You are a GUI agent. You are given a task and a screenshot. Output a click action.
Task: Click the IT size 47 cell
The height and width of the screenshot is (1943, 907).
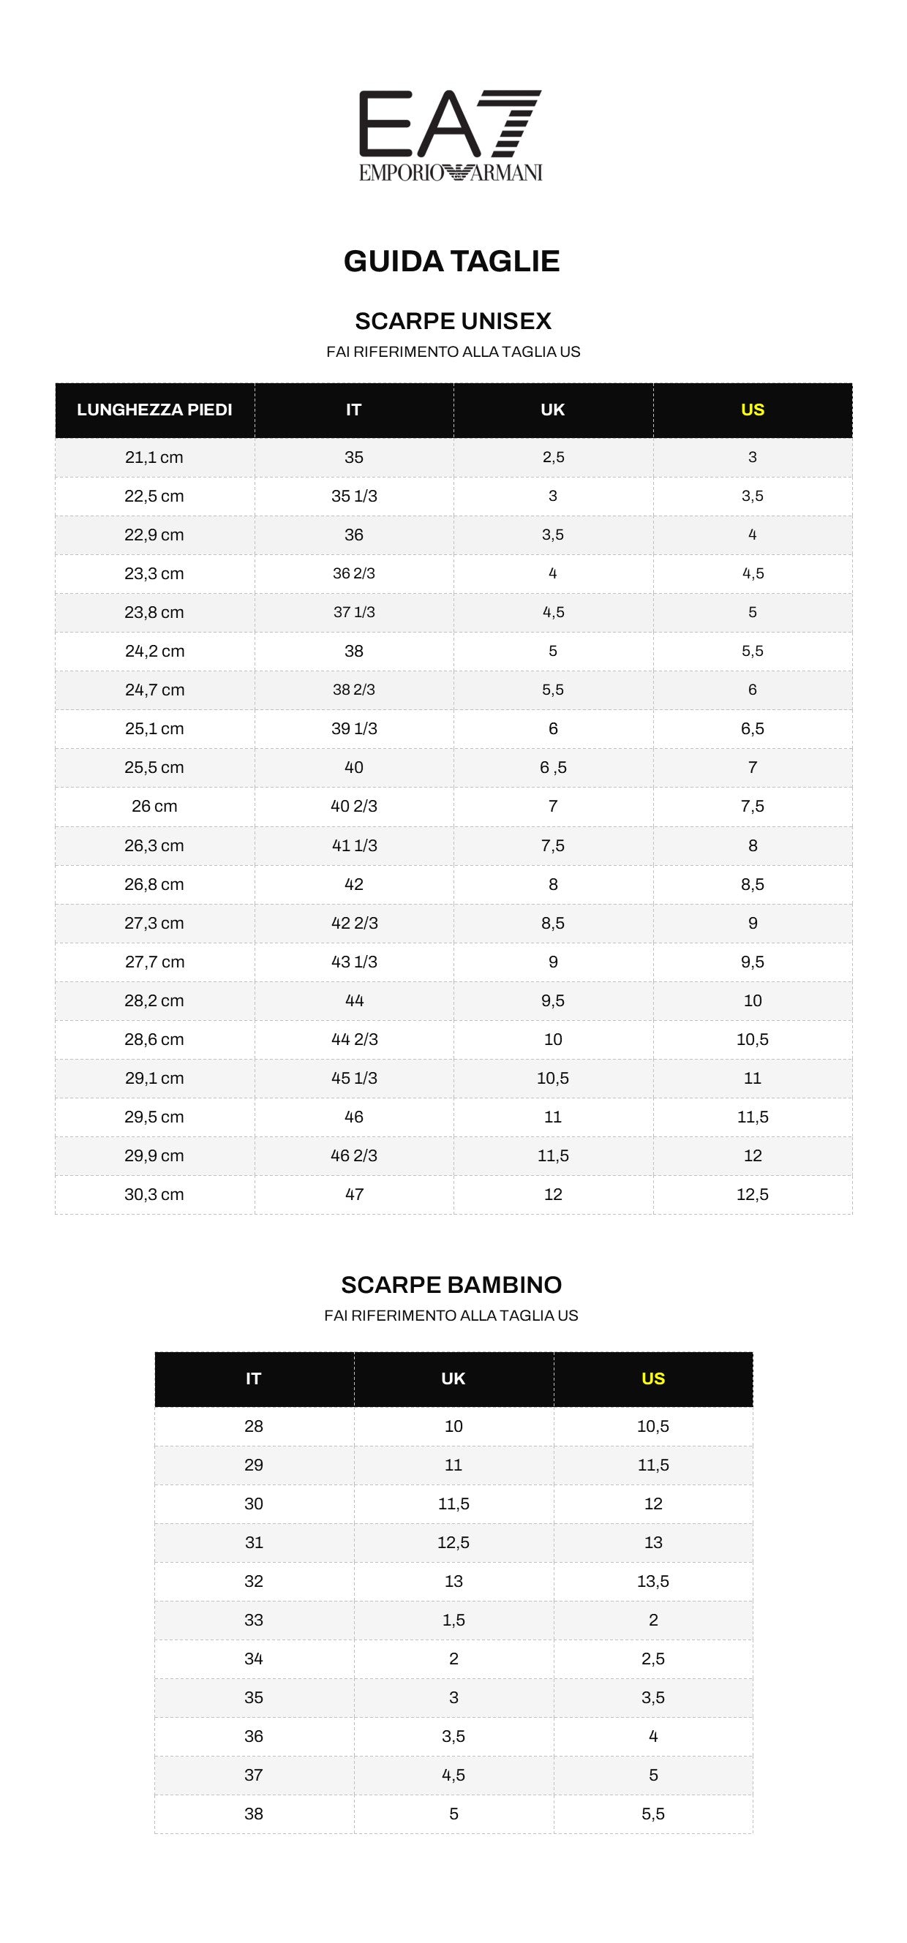click(354, 1194)
